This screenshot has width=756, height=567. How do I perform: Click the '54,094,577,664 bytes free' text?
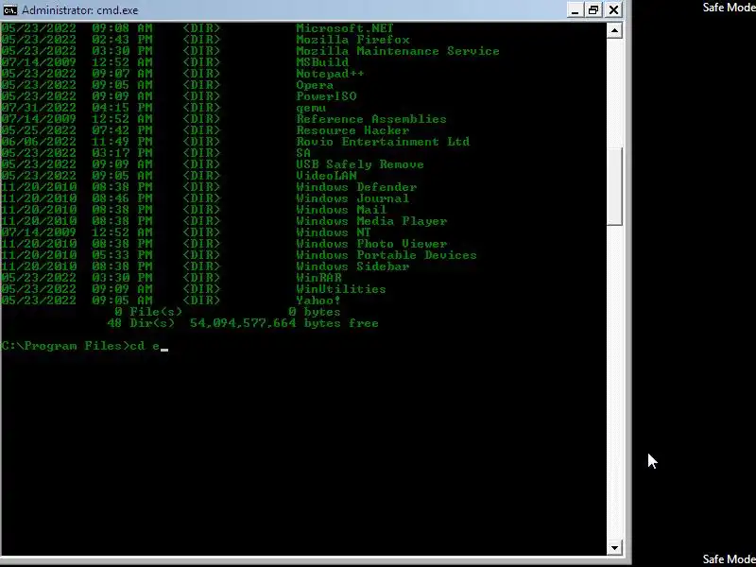click(x=284, y=323)
